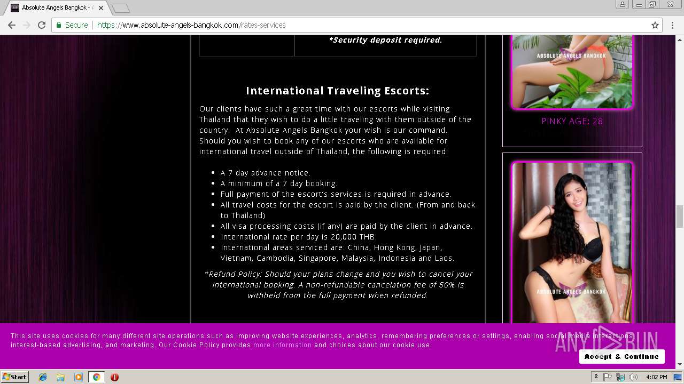This screenshot has height=384, width=684.
Task: Click 'A 7 day advance notice.' item
Action: coord(266,173)
